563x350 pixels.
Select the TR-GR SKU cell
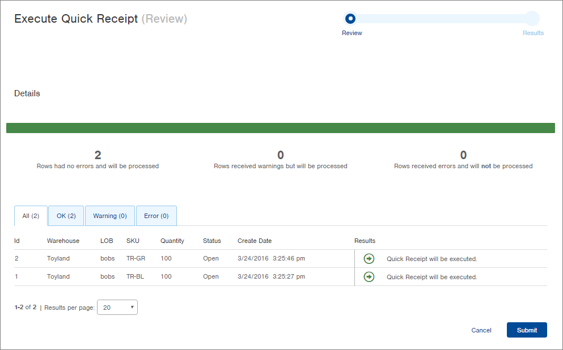[136, 259]
